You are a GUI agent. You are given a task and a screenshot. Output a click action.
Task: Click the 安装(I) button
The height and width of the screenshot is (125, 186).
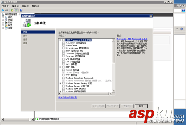click(127, 106)
